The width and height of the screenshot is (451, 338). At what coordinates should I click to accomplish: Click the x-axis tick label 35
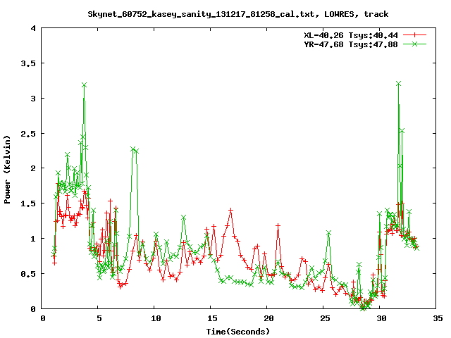click(x=438, y=318)
